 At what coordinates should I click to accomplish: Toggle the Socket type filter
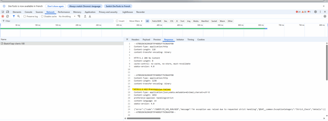point(214,21)
